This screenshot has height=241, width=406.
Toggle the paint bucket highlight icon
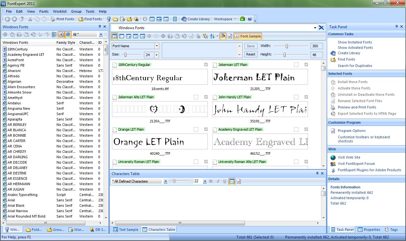[x=223, y=36]
